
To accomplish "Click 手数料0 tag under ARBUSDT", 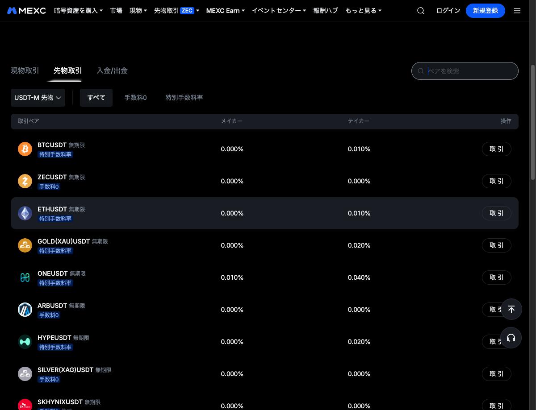I will 49,315.
